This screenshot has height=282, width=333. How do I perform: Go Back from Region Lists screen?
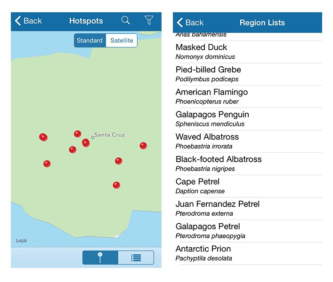coord(190,23)
